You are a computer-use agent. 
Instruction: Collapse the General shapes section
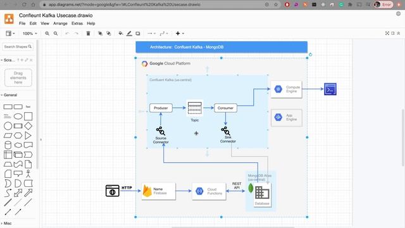9,95
